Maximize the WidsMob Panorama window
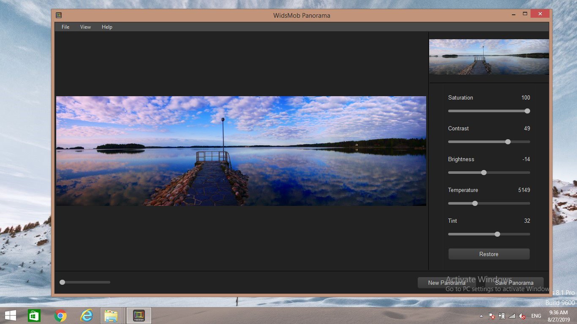 pos(525,14)
